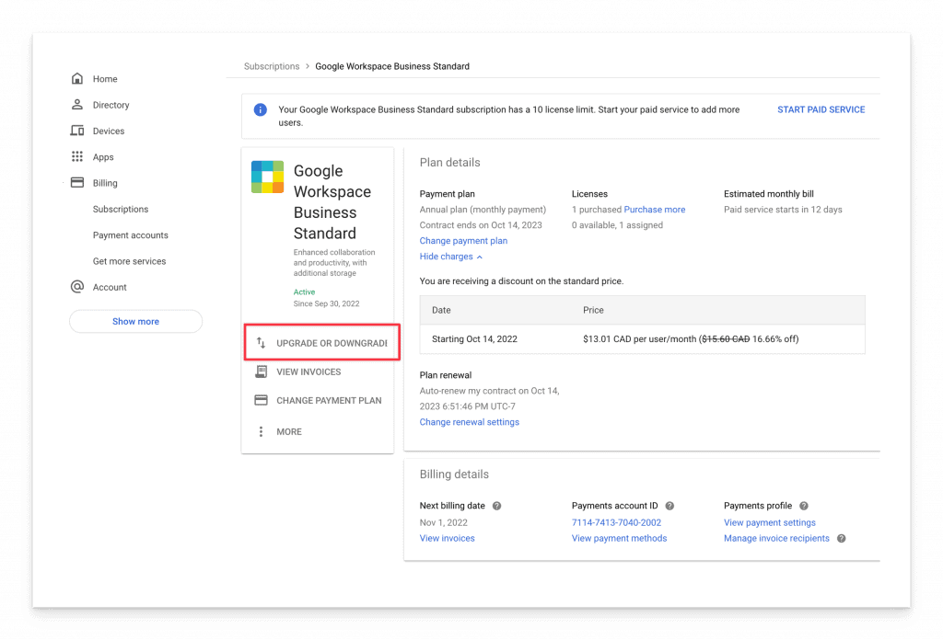Select Billing in the sidebar
Screen dimensions: 943x640
pyautogui.click(x=105, y=183)
